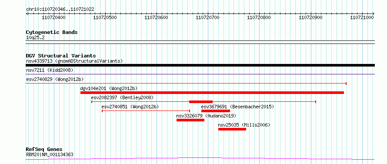Click the nsv4339713 gnomAD black variant bar

click(x=200, y=65)
